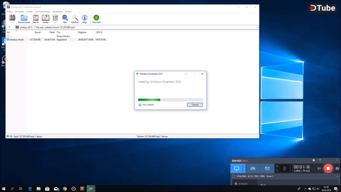The height and width of the screenshot is (192, 341).
Task: Stop the Bandicam recording
Action: (x=328, y=169)
